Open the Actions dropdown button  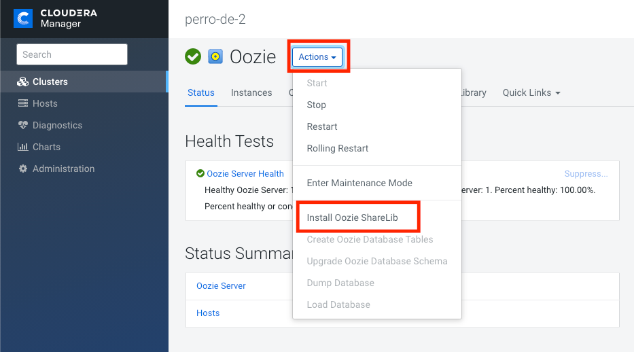pos(317,57)
